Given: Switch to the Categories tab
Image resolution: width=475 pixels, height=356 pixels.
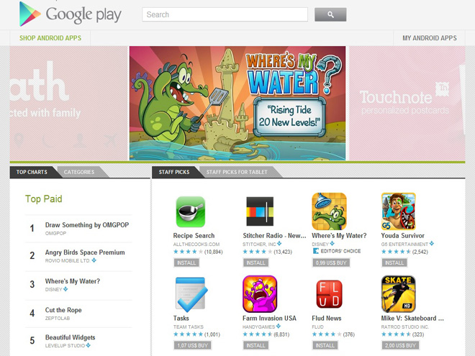Looking at the screenshot, I should click(79, 172).
